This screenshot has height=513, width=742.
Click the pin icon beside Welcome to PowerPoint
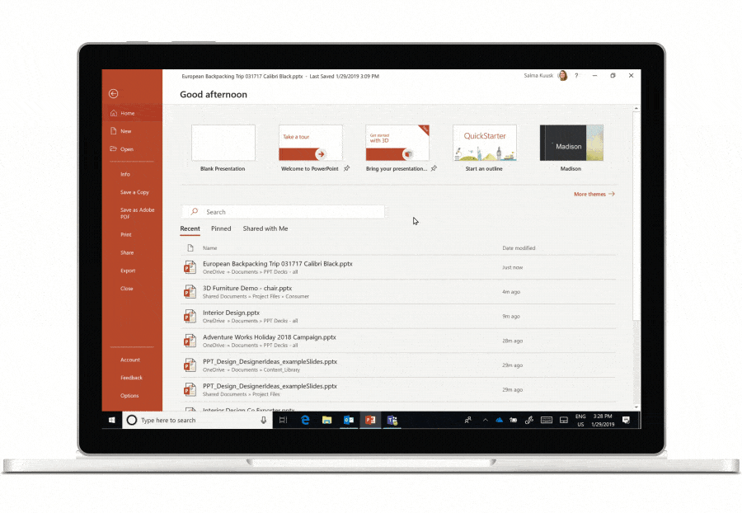[x=347, y=168]
